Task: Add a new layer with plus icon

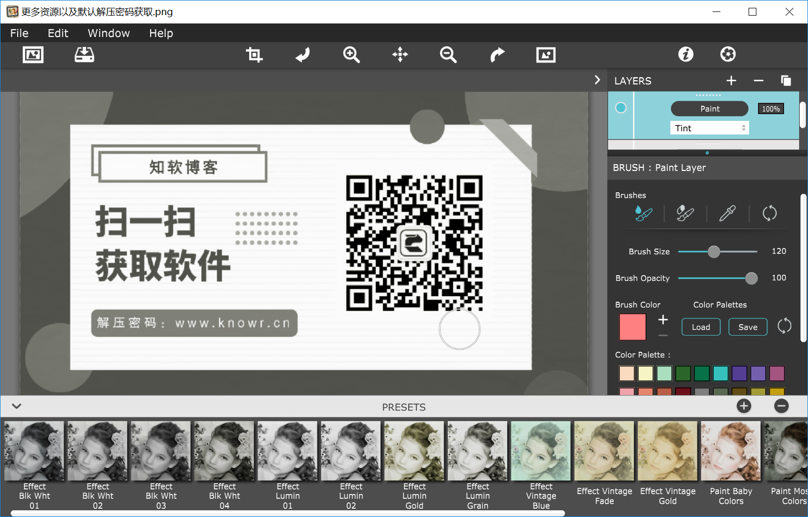Action: [x=731, y=80]
